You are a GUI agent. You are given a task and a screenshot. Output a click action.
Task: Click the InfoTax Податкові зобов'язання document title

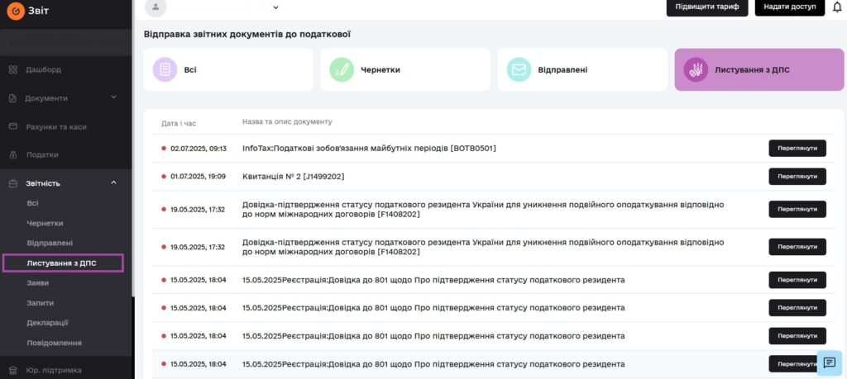coord(369,149)
